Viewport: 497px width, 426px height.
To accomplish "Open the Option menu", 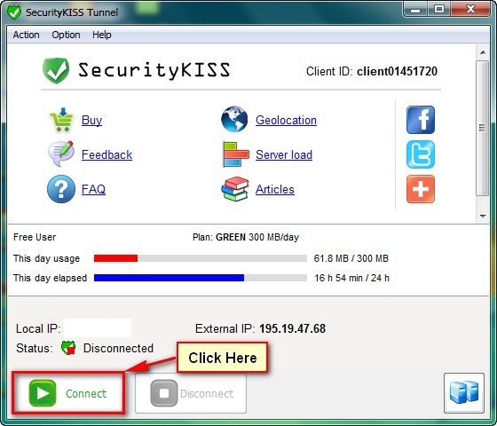I will pos(66,35).
